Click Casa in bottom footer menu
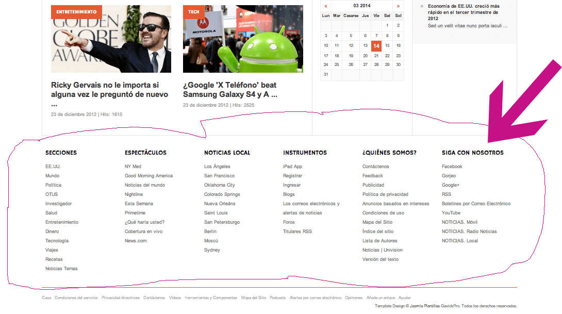This screenshot has height=314, width=562. tap(46, 298)
